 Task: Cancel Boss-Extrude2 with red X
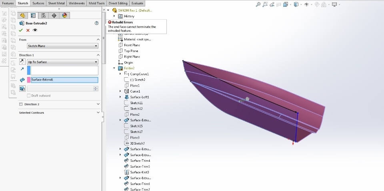pos(28,30)
